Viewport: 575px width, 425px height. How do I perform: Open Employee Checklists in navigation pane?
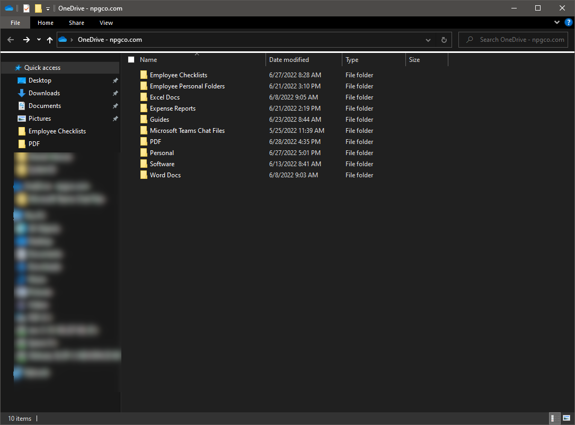(57, 131)
